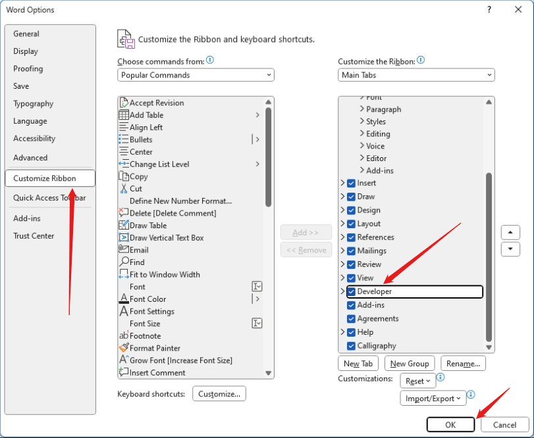Uncheck the Draw tab checkbox

tap(351, 197)
